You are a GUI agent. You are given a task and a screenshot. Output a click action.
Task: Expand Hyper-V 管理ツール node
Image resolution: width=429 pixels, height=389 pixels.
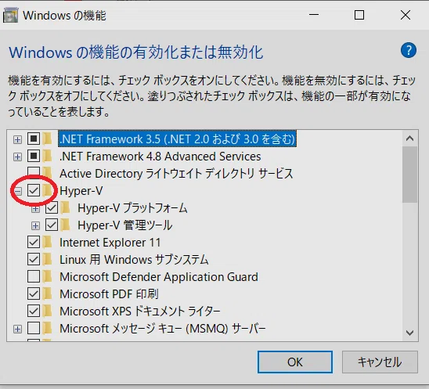click(x=35, y=225)
